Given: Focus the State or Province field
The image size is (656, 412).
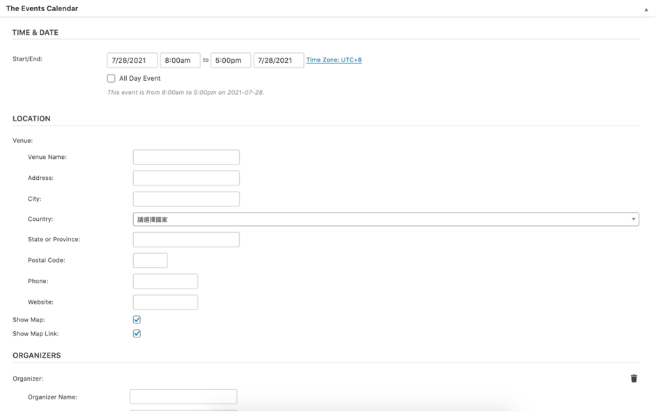Looking at the screenshot, I should [186, 240].
